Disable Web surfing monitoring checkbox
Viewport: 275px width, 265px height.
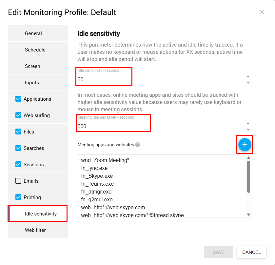(18, 115)
